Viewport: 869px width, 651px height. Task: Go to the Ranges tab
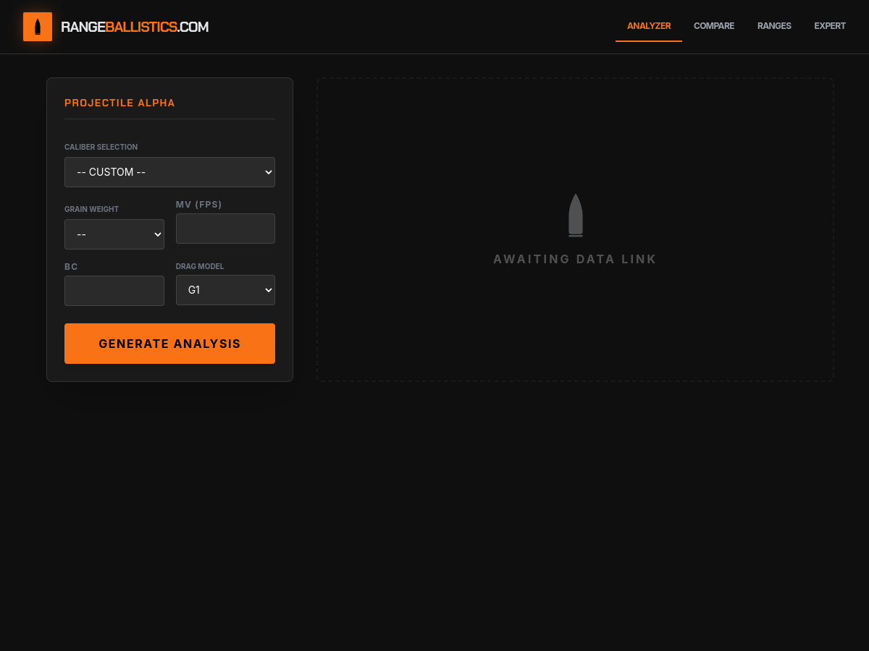coord(774,26)
